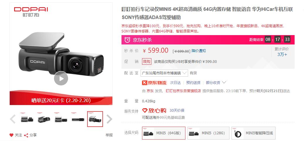The width and height of the screenshot is (304, 141).
Task: Select the MINI5（128G）option
Action: [208, 133]
